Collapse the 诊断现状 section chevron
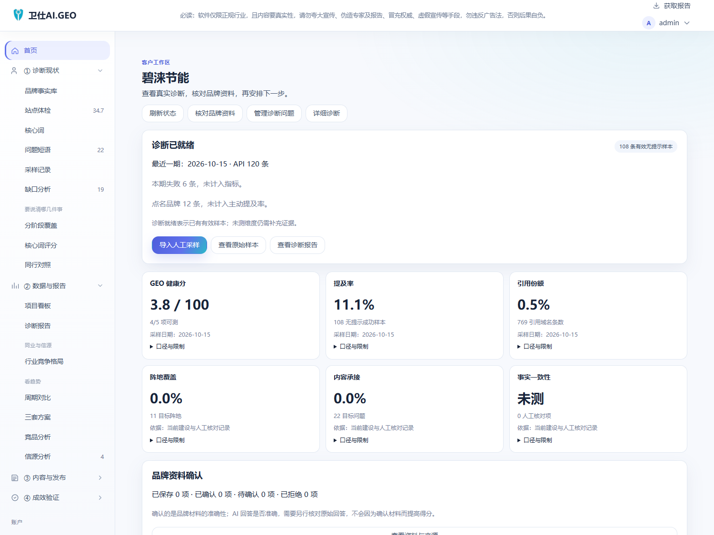This screenshot has width=714, height=535. click(100, 70)
